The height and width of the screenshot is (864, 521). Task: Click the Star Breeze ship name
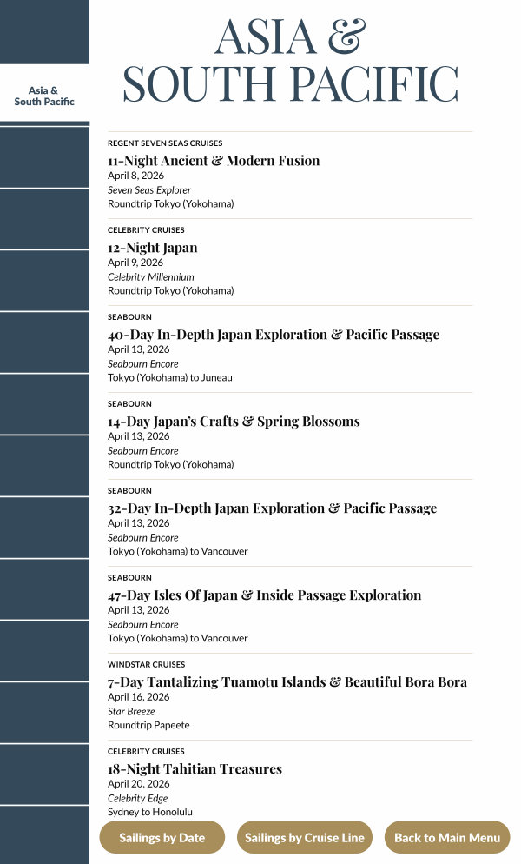coord(131,712)
